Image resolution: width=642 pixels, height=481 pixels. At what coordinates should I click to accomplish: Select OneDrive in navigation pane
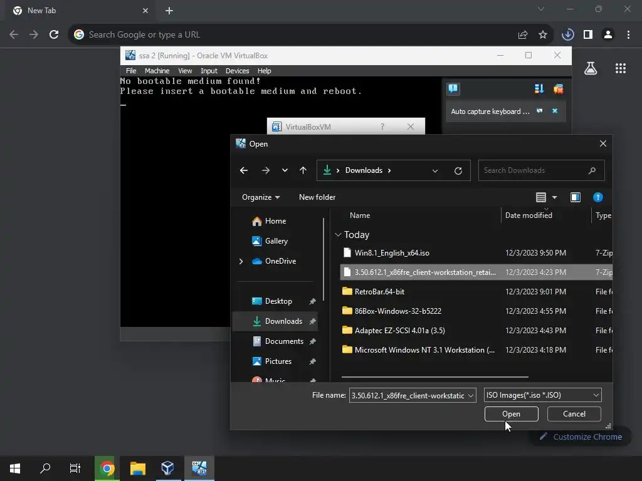274,261
